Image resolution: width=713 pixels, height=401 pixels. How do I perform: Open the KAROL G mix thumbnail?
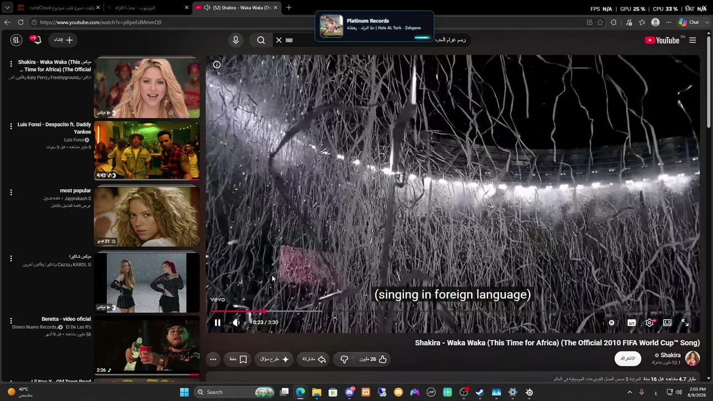pos(146,282)
